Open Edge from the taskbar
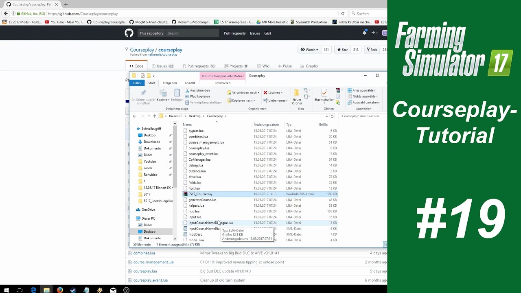 33,290
